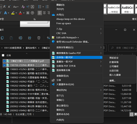
Task: Click 編輯... in submenu
Action: coord(119,81)
